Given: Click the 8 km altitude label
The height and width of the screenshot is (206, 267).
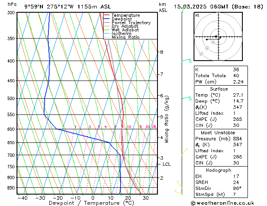Looking at the screenshot, I should click(x=162, y=52).
